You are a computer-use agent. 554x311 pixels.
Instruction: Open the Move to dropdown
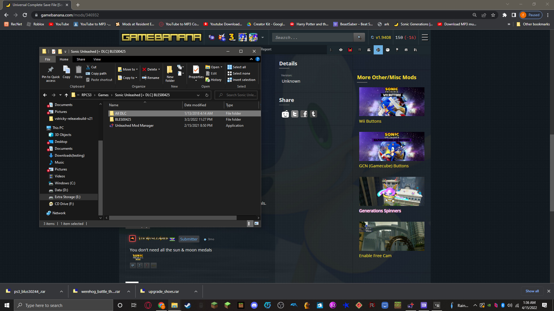point(128,69)
